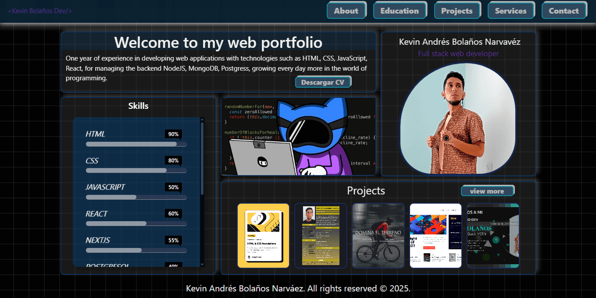Select Projects in the top navigation

(x=457, y=10)
